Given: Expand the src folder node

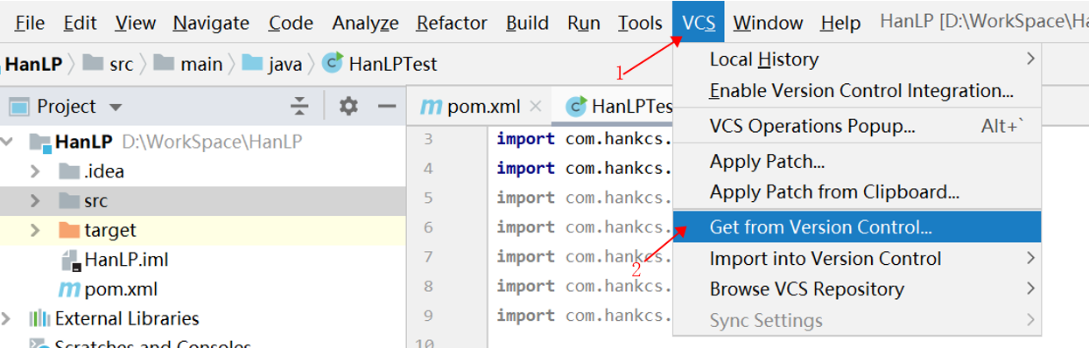Looking at the screenshot, I should click(x=35, y=201).
